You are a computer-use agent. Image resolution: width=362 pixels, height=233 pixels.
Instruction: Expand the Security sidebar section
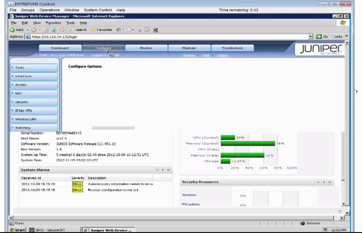pos(34,102)
